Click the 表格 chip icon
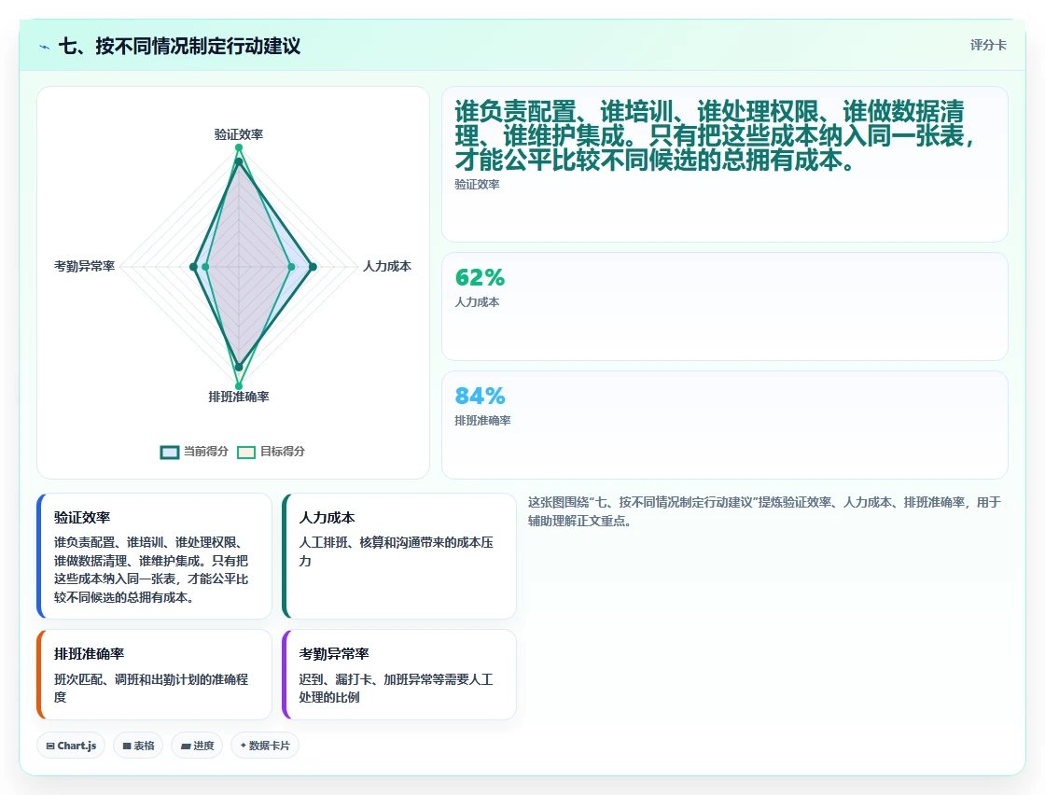Screen dimensions: 1045x795 (x=127, y=746)
